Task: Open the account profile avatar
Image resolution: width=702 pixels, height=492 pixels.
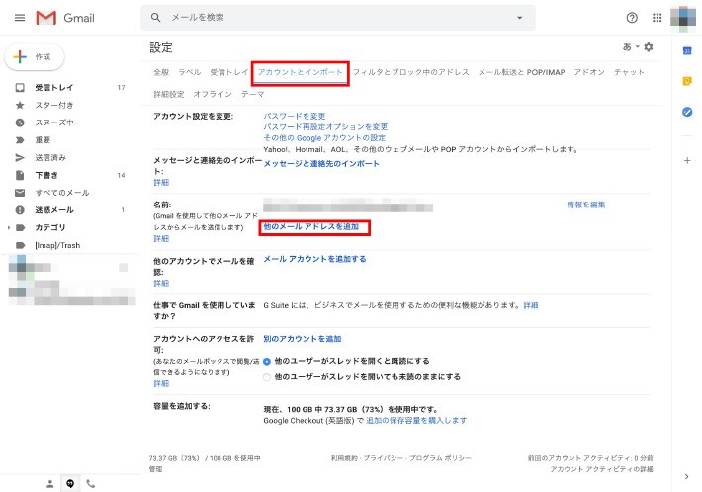Action: (683, 18)
